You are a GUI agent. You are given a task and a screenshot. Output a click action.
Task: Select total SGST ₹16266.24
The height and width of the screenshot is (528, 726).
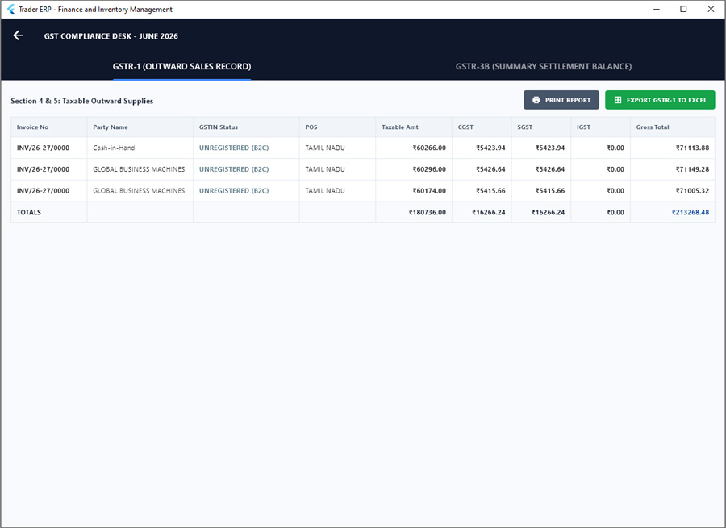point(548,212)
